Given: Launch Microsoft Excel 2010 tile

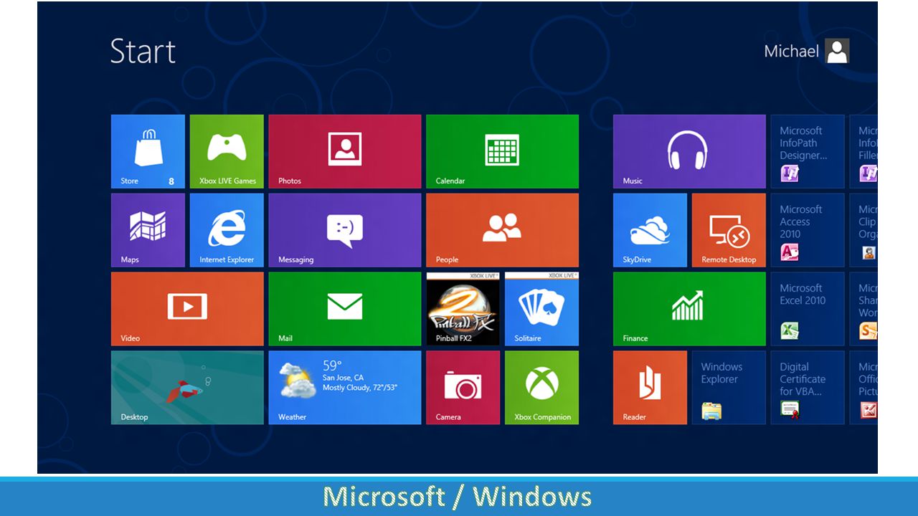Looking at the screenshot, I should click(x=808, y=309).
